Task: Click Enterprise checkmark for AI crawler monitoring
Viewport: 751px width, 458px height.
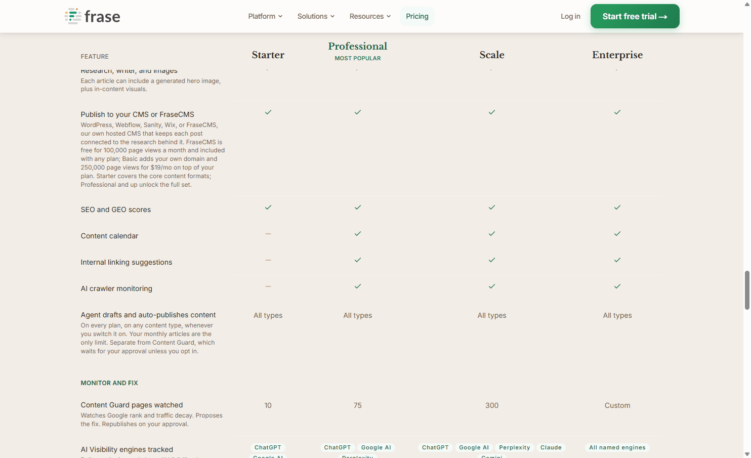Action: pos(617,286)
